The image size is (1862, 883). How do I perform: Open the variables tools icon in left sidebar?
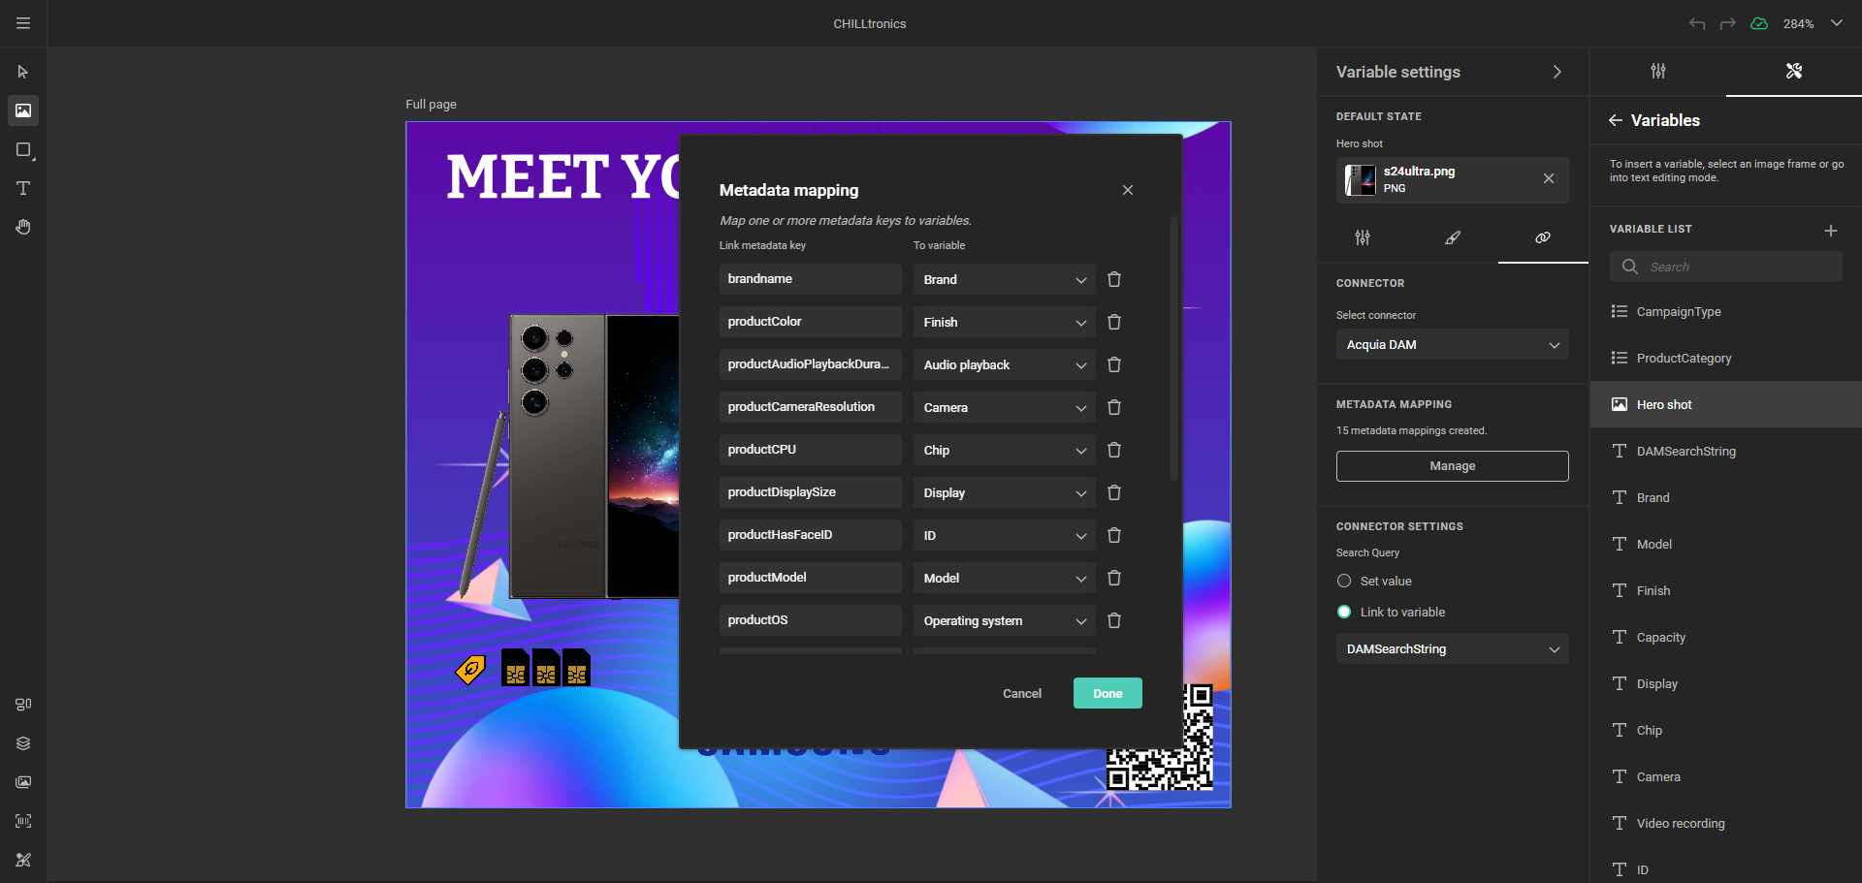click(23, 860)
